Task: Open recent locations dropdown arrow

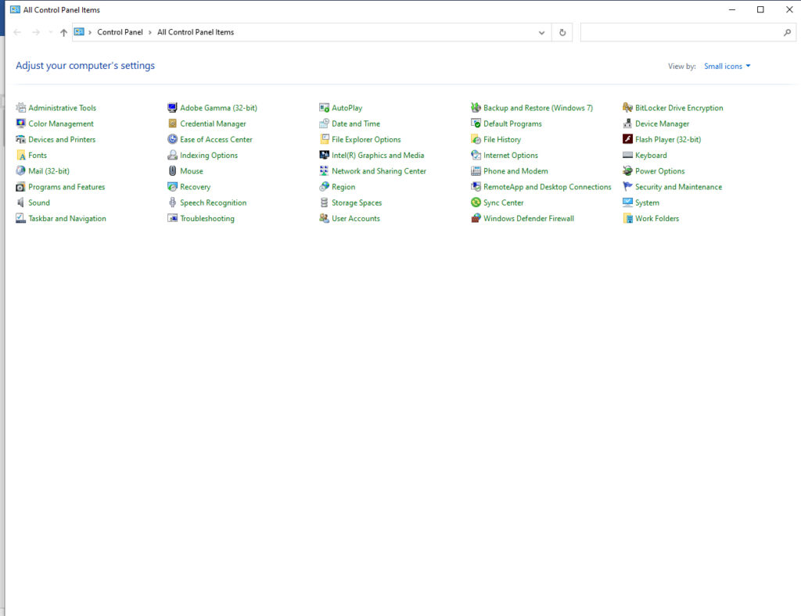Action: [x=50, y=33]
